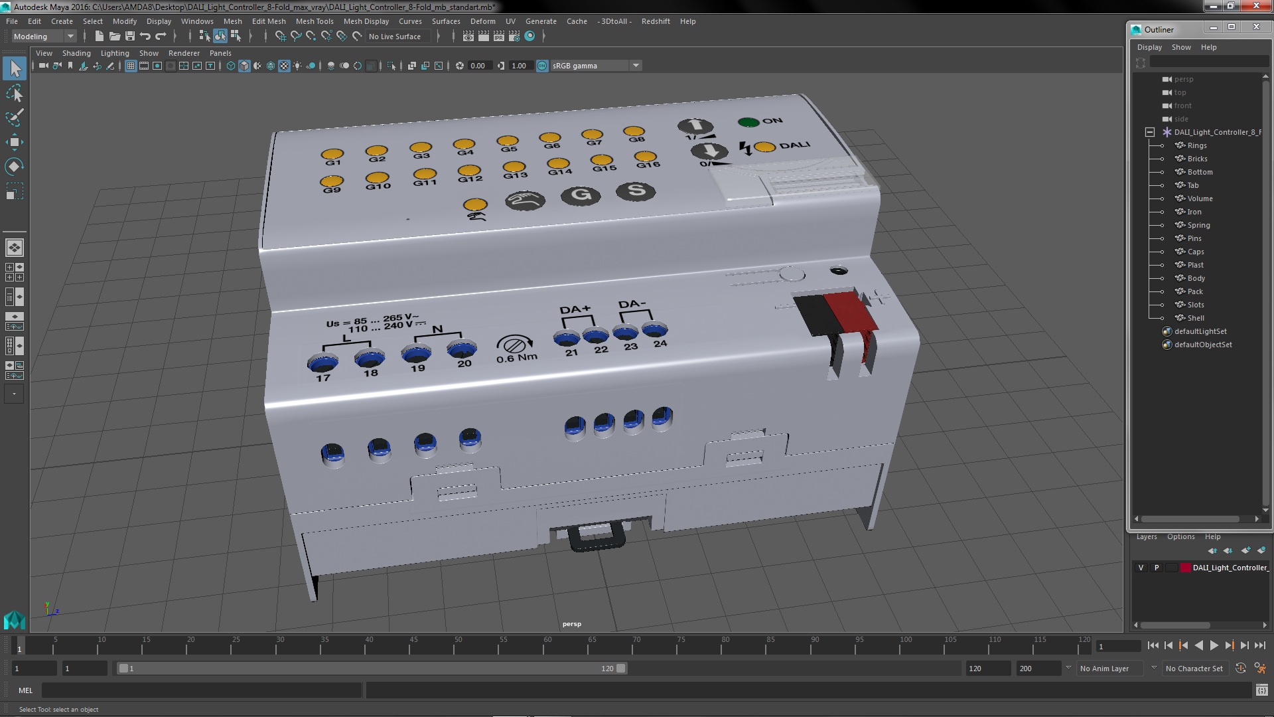Open the viewport Shading menu
This screenshot has height=717, width=1274.
click(x=76, y=53)
